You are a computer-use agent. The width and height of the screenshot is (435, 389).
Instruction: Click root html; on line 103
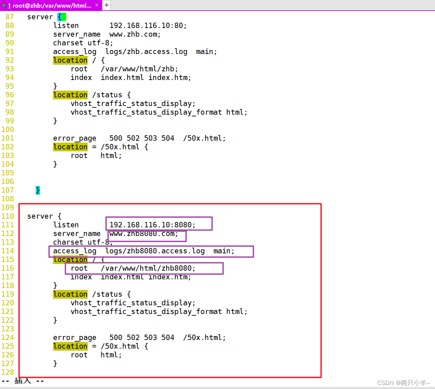coord(96,156)
